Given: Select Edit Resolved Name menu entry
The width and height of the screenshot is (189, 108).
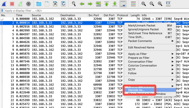Looking at the screenshot, I should (141, 47).
